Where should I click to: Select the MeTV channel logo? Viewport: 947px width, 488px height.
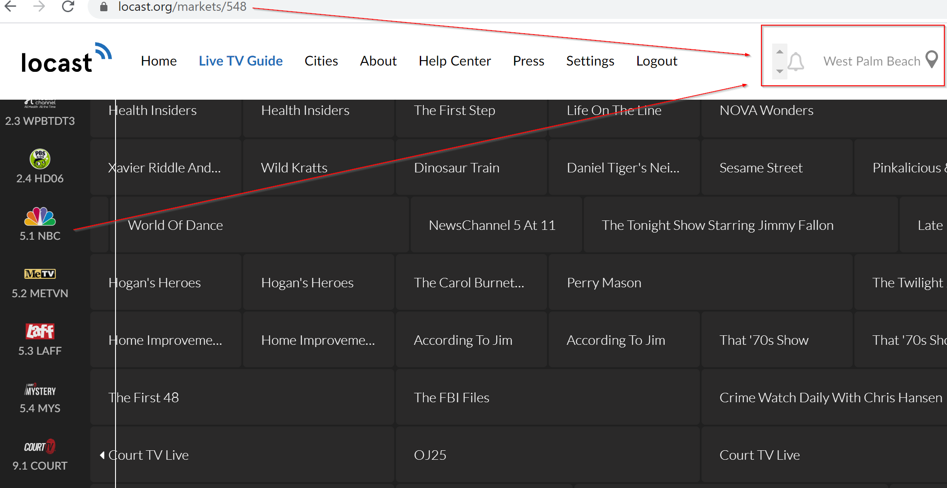(40, 274)
